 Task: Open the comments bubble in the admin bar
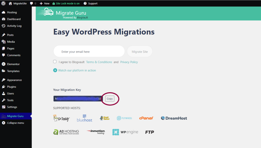32,3
